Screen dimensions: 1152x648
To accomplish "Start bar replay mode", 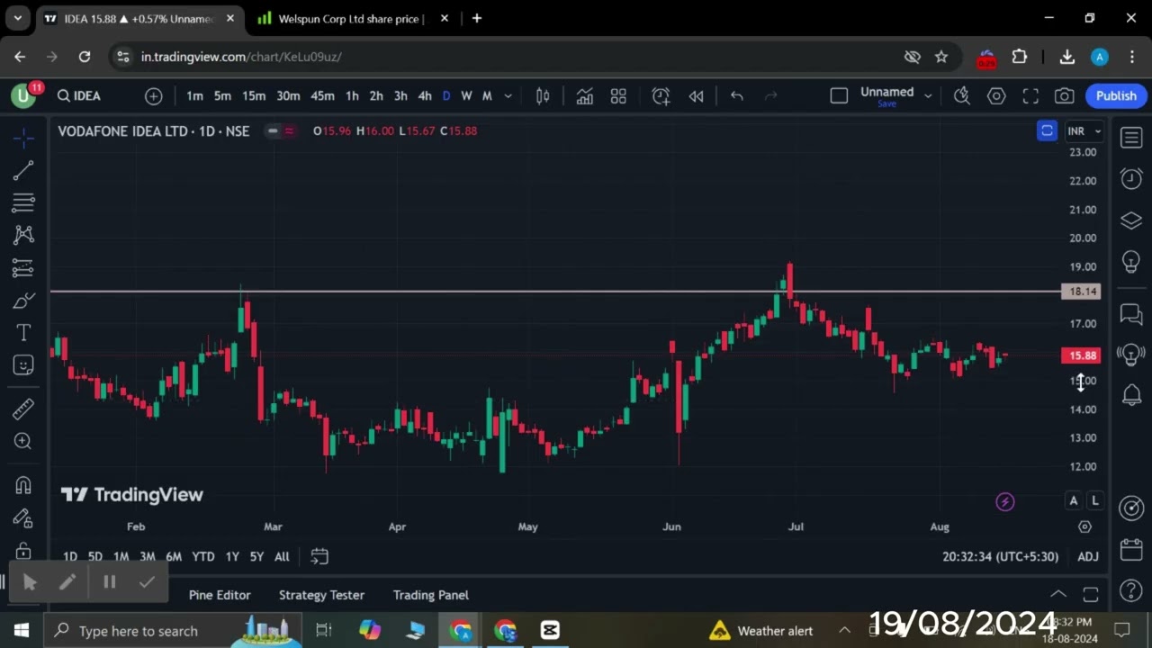I will pos(696,95).
